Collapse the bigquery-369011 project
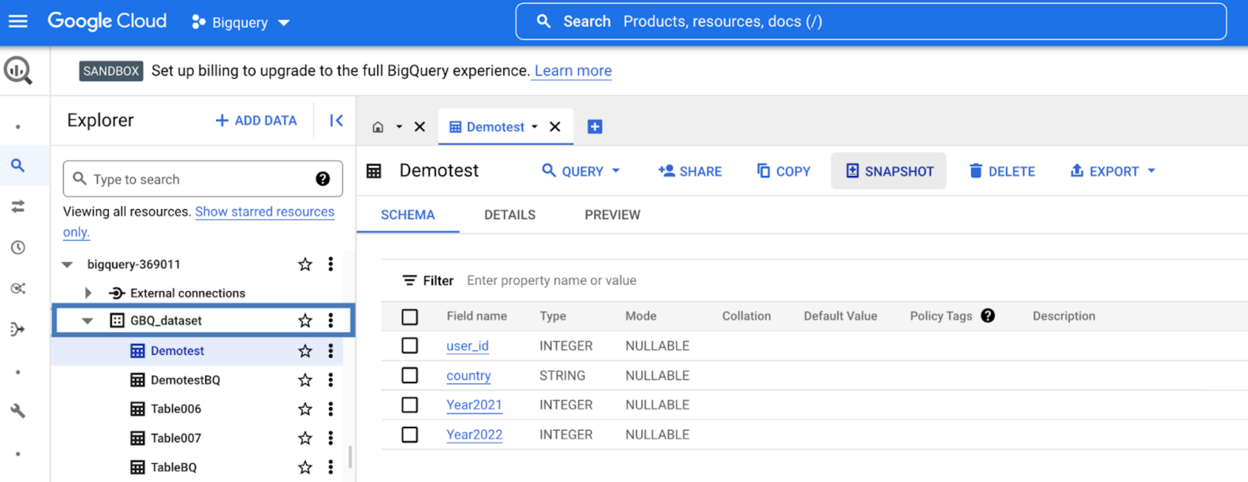 [x=67, y=265]
